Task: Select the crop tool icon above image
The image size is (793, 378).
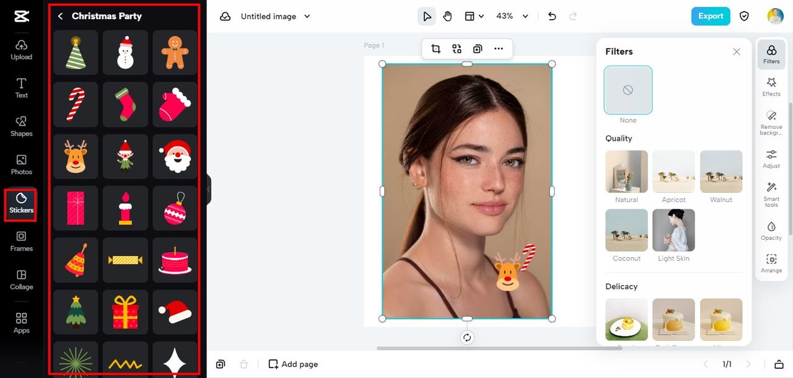Action: pyautogui.click(x=436, y=49)
